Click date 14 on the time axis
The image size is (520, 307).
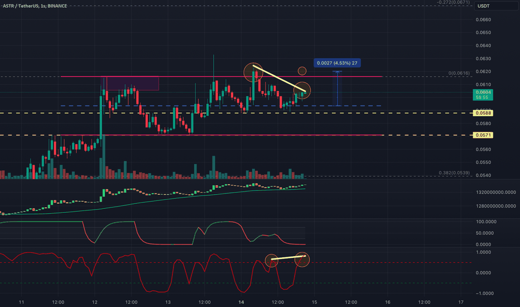coord(241,302)
